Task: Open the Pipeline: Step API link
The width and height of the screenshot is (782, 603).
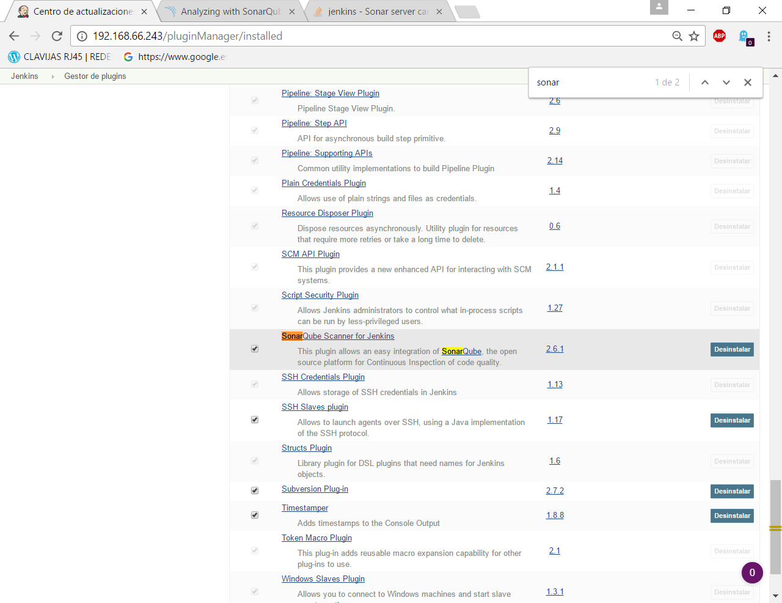Action: [314, 124]
